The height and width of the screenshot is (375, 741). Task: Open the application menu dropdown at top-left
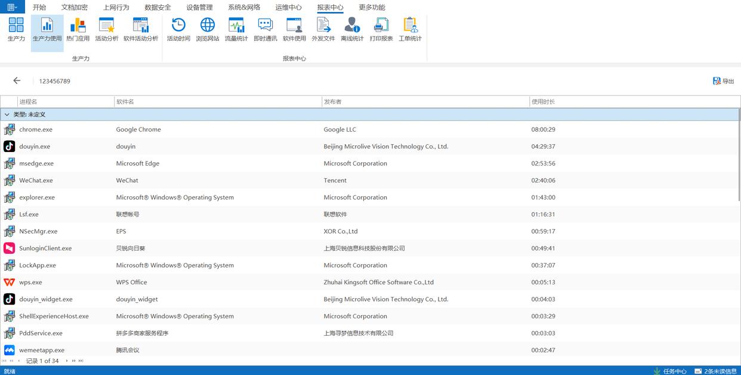(x=12, y=7)
